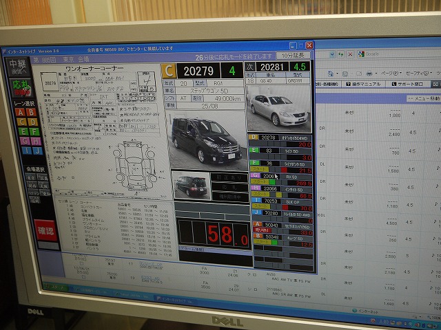Image resolution: width=441 pixels, height=330 pixels.
Task: Select the 東京 venue button
Action: coord(30,177)
